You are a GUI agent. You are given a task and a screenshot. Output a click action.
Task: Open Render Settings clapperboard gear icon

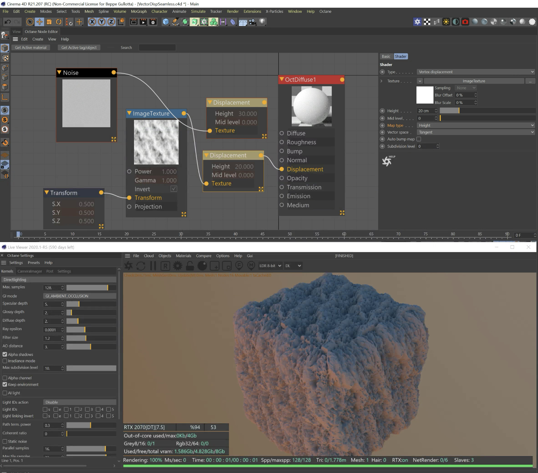pos(153,22)
